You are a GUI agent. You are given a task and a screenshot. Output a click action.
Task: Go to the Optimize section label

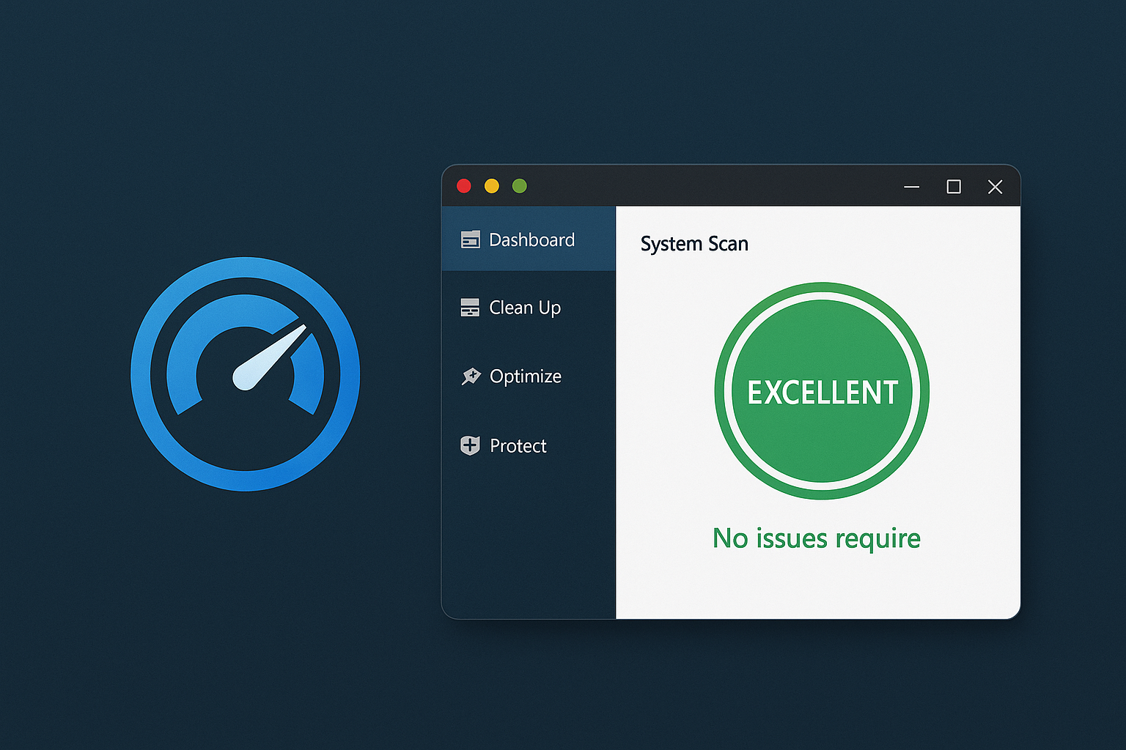pos(526,376)
